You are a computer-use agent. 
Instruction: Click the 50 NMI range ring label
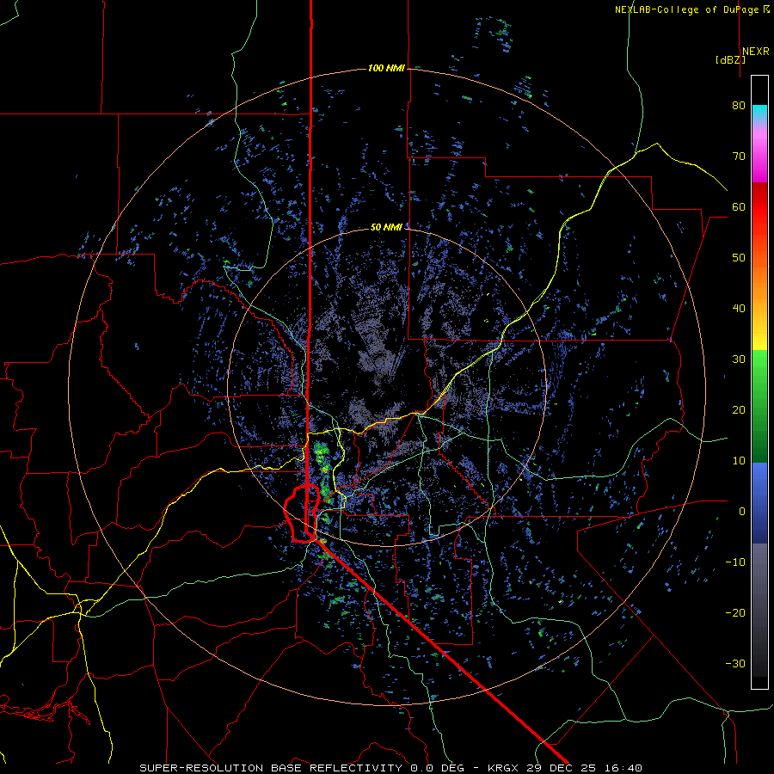[x=386, y=227]
